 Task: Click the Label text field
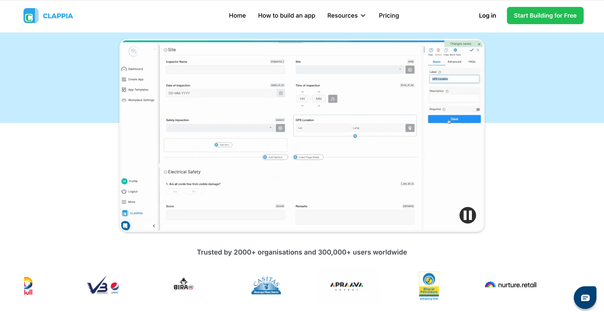click(x=454, y=79)
